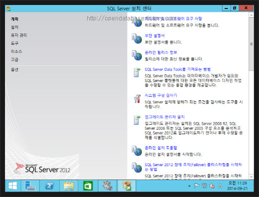Click SQL Server setup box icon in taskbar
This screenshot has width=259, height=197.
point(127,186)
